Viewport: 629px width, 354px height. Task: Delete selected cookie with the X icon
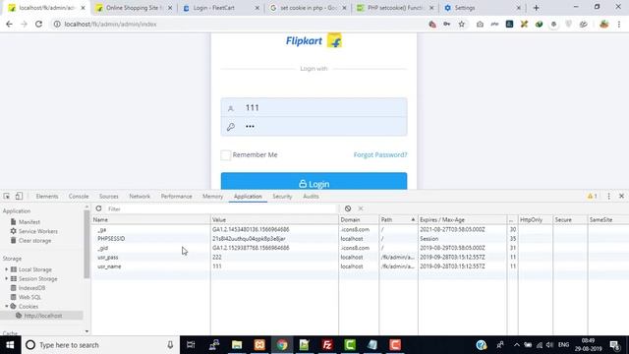point(361,208)
